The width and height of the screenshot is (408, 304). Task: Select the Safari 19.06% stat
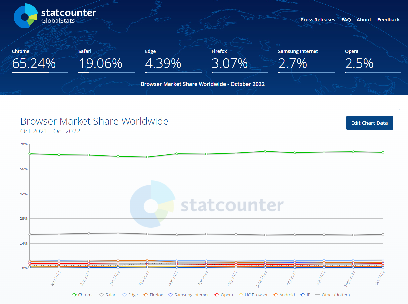point(107,60)
